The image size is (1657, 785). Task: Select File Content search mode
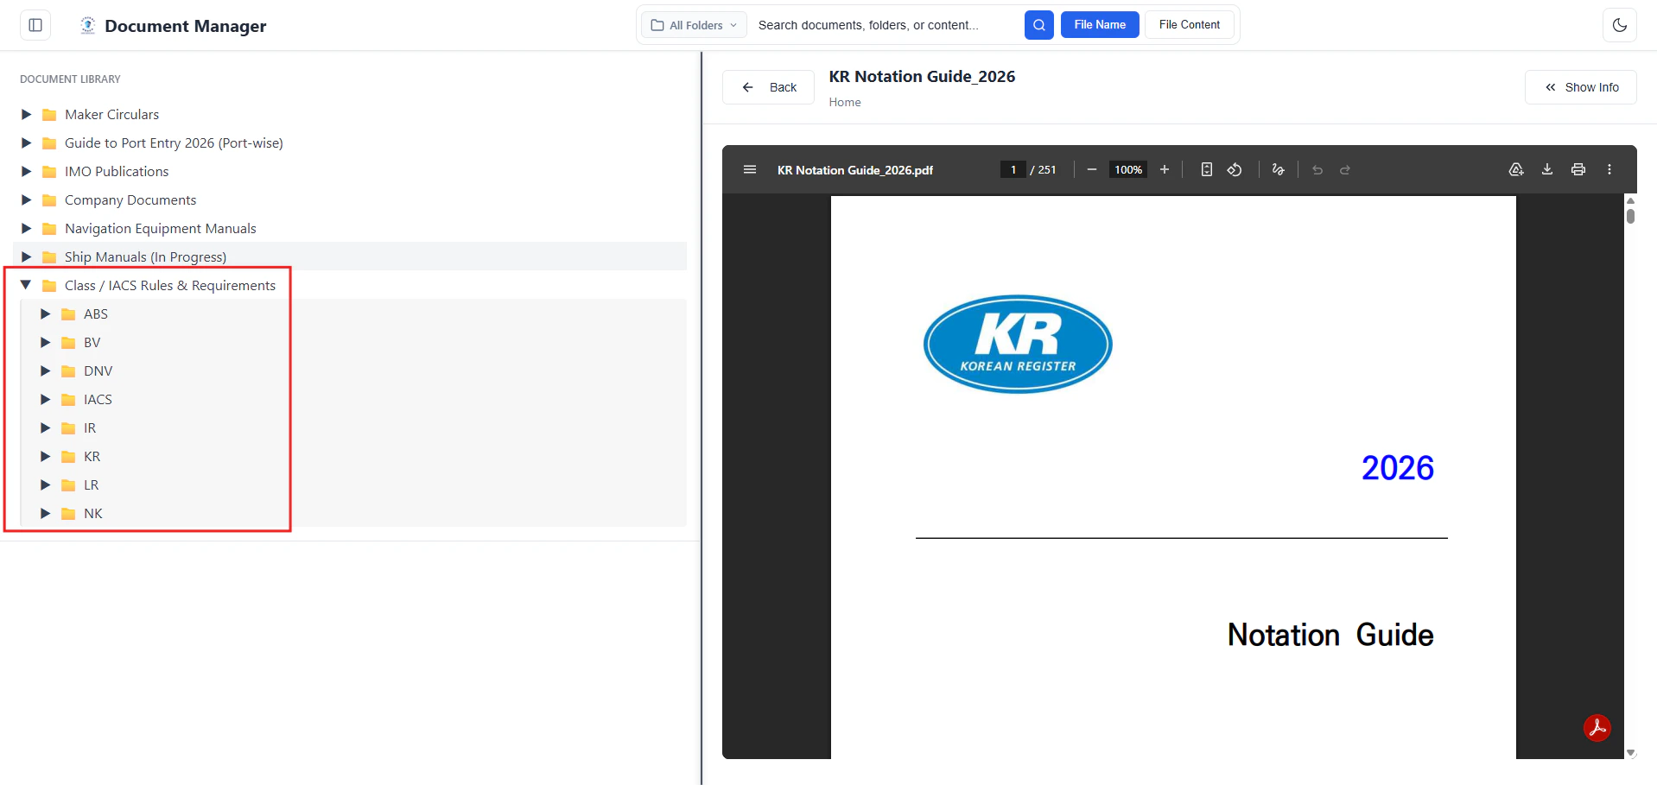[x=1190, y=25]
